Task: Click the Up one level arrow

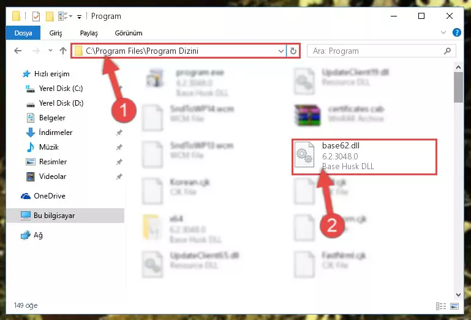Action: (63, 51)
